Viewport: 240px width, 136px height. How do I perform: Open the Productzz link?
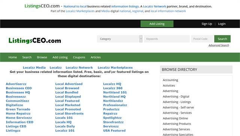pyautogui.click(x=111, y=109)
